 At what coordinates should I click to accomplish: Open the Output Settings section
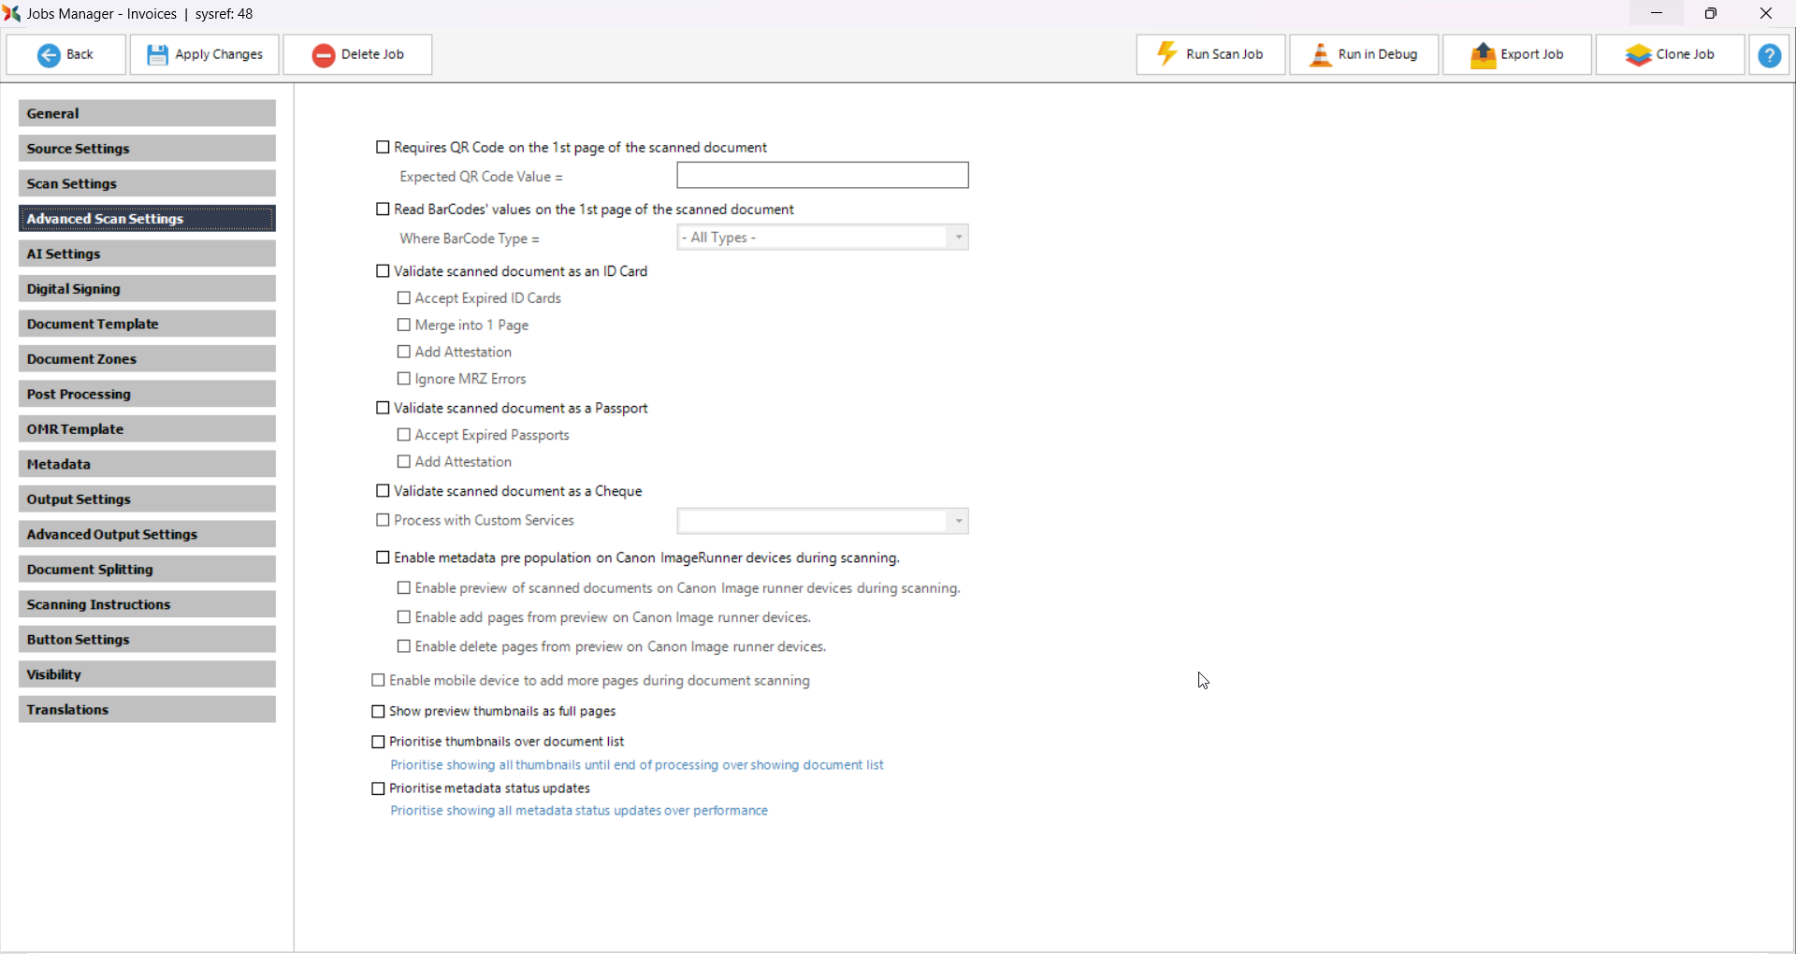pyautogui.click(x=147, y=499)
